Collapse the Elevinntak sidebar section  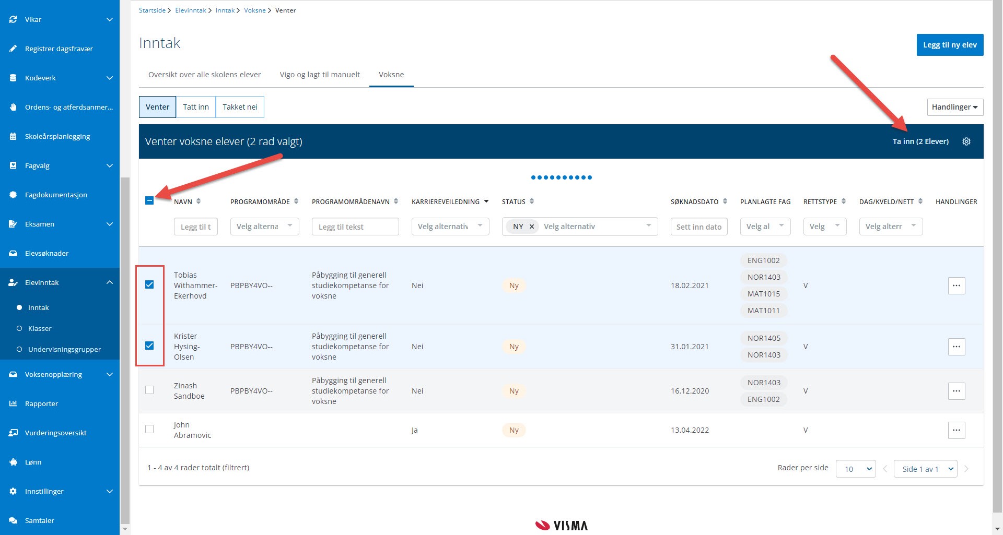click(x=110, y=282)
